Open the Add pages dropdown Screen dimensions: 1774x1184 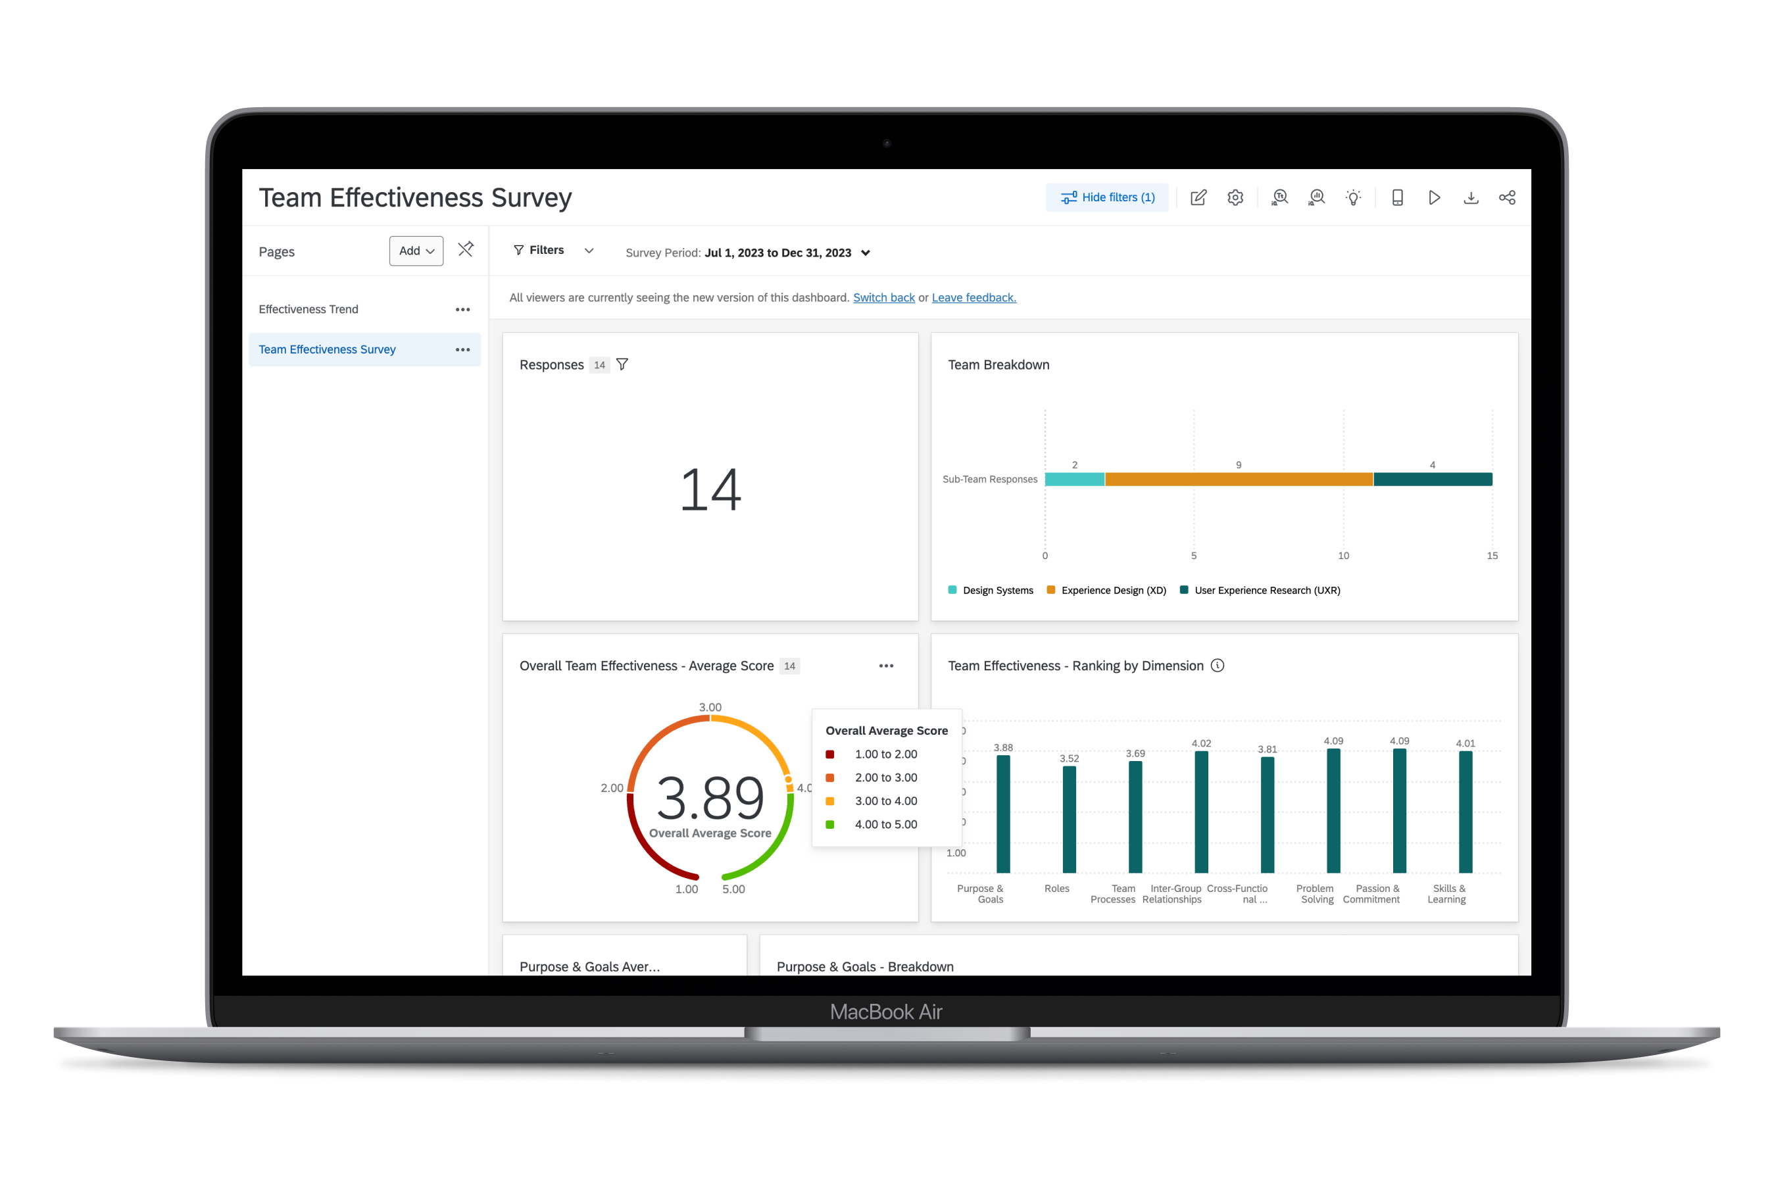416,251
